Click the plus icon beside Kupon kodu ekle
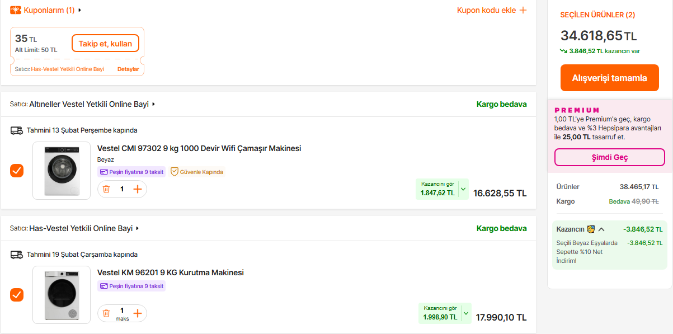Image resolution: width=673 pixels, height=334 pixels. coord(523,10)
